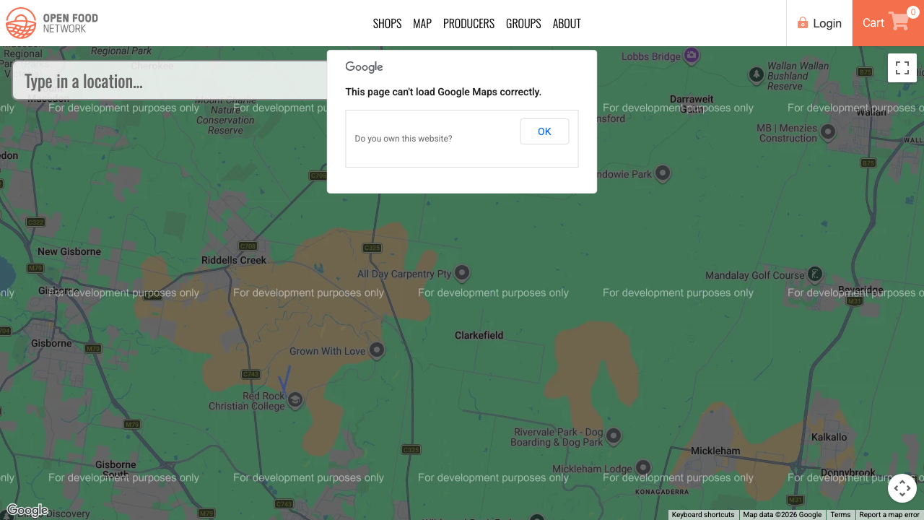Viewport: 924px width, 520px height.
Task: Open map camera controls button
Action: pyautogui.click(x=902, y=488)
